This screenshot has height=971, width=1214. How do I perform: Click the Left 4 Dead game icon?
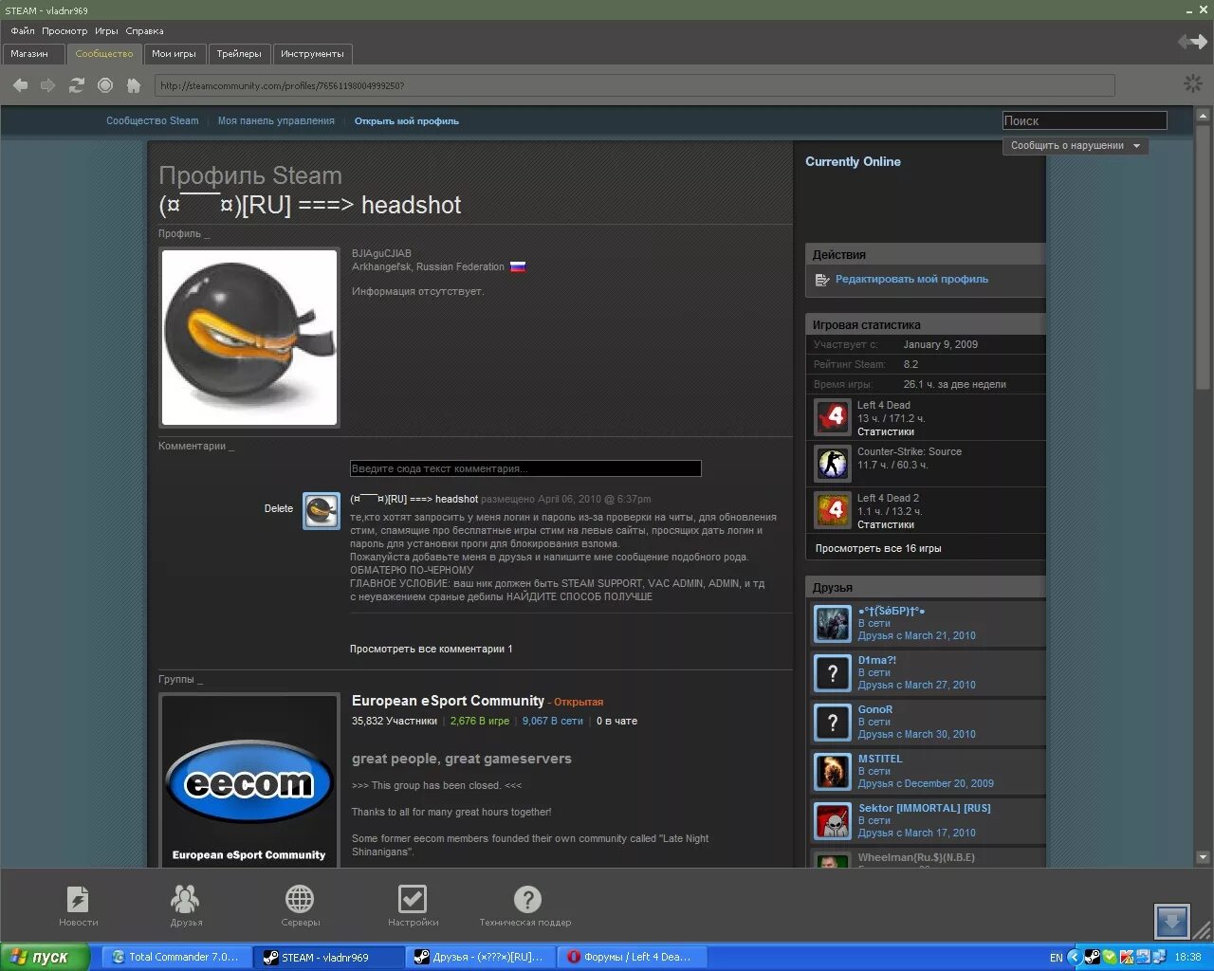[833, 417]
